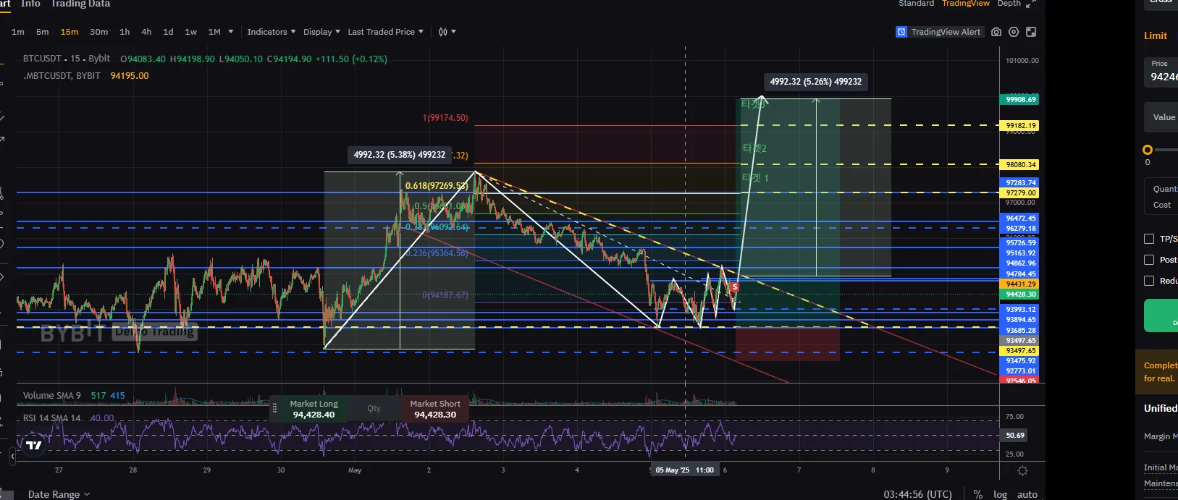The height and width of the screenshot is (500, 1178).
Task: Click the TradingView Alert button
Action: pyautogui.click(x=939, y=32)
